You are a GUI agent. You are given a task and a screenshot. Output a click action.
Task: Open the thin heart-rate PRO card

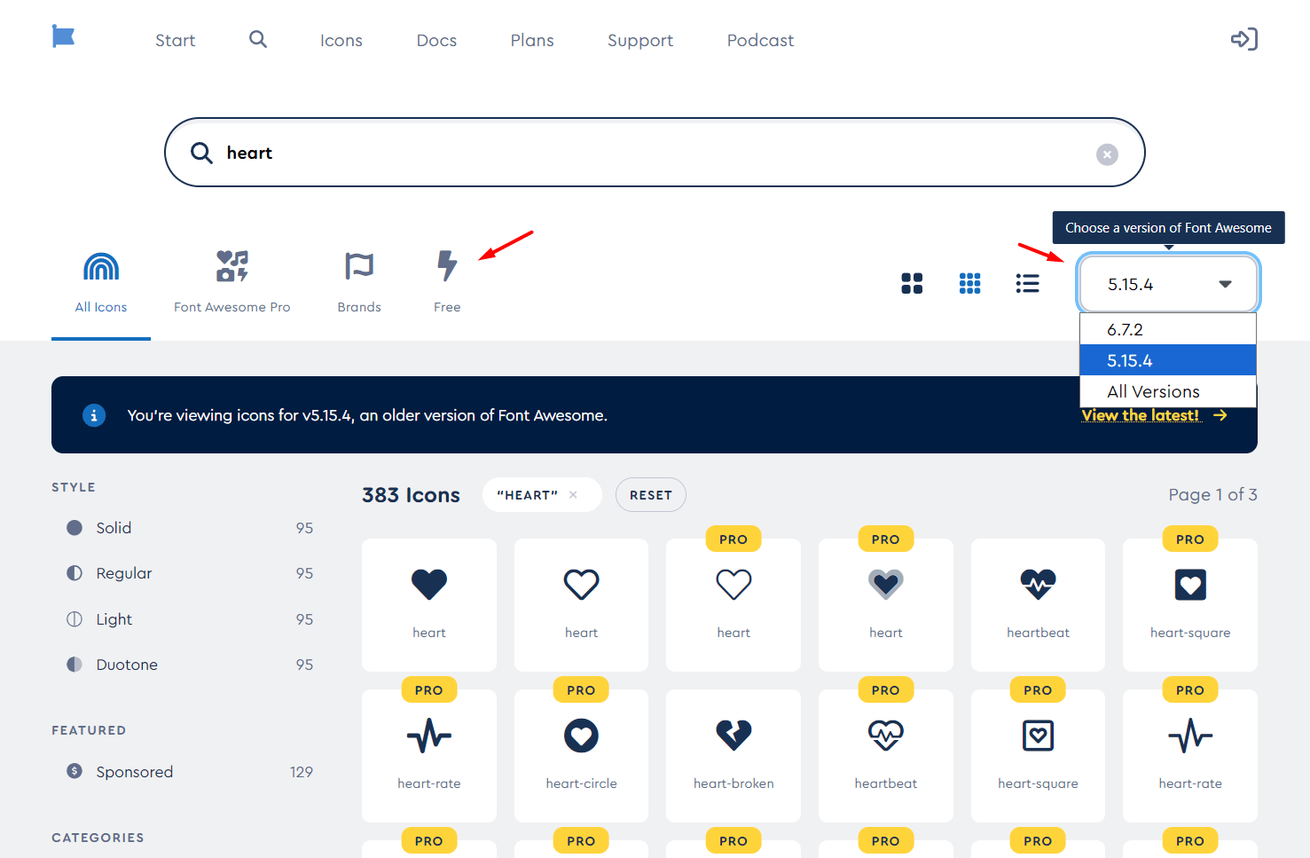pyautogui.click(x=1190, y=756)
